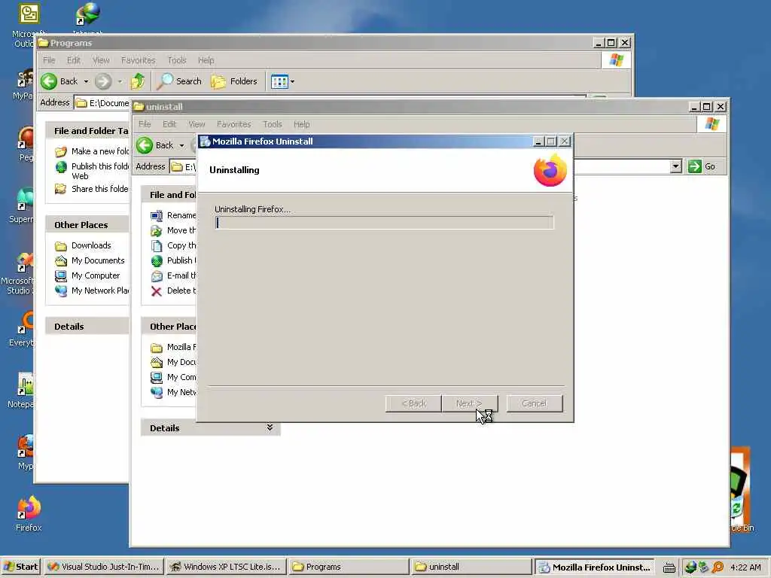Click the Go button in uninstall window
Image resolution: width=771 pixels, height=578 pixels.
click(702, 166)
